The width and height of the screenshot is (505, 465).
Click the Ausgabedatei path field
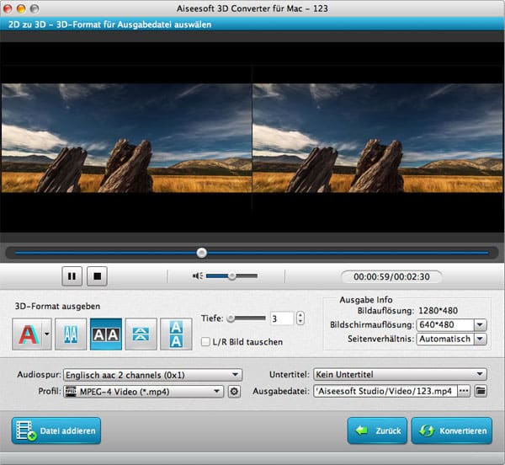click(x=385, y=391)
